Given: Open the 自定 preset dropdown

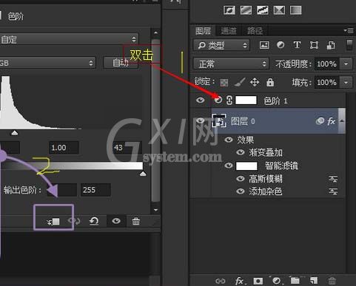Looking at the screenshot, I should [x=69, y=39].
